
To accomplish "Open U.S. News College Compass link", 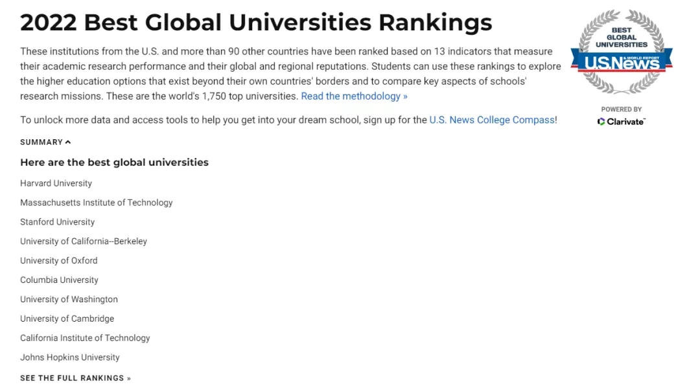I will (492, 120).
